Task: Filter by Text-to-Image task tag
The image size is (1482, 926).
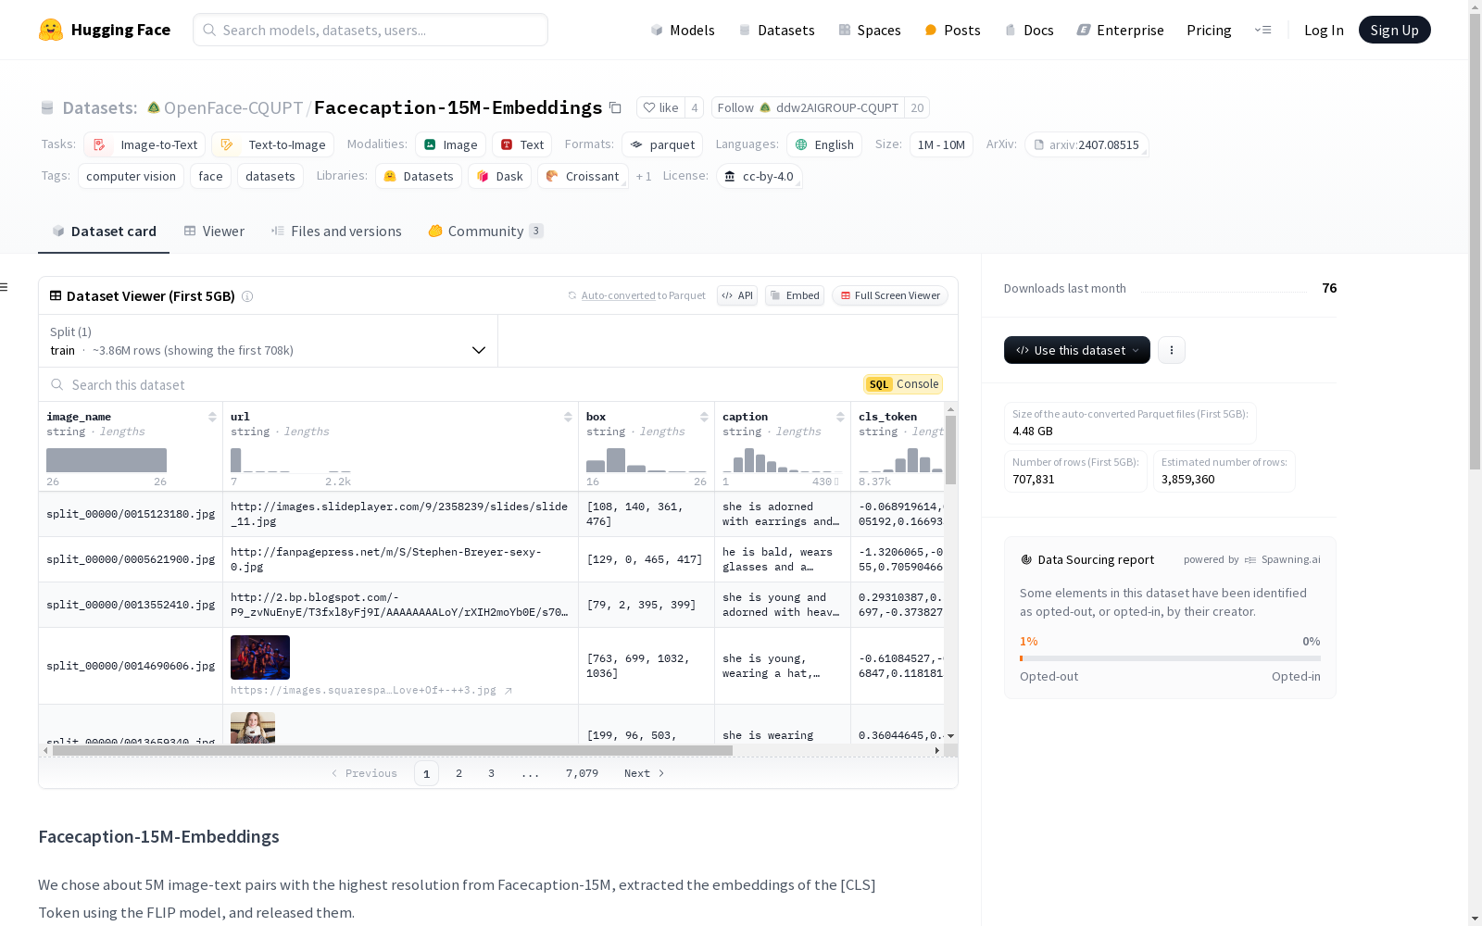Action: [x=272, y=144]
